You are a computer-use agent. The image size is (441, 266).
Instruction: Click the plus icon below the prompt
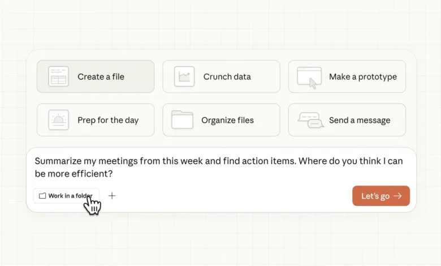pos(112,196)
